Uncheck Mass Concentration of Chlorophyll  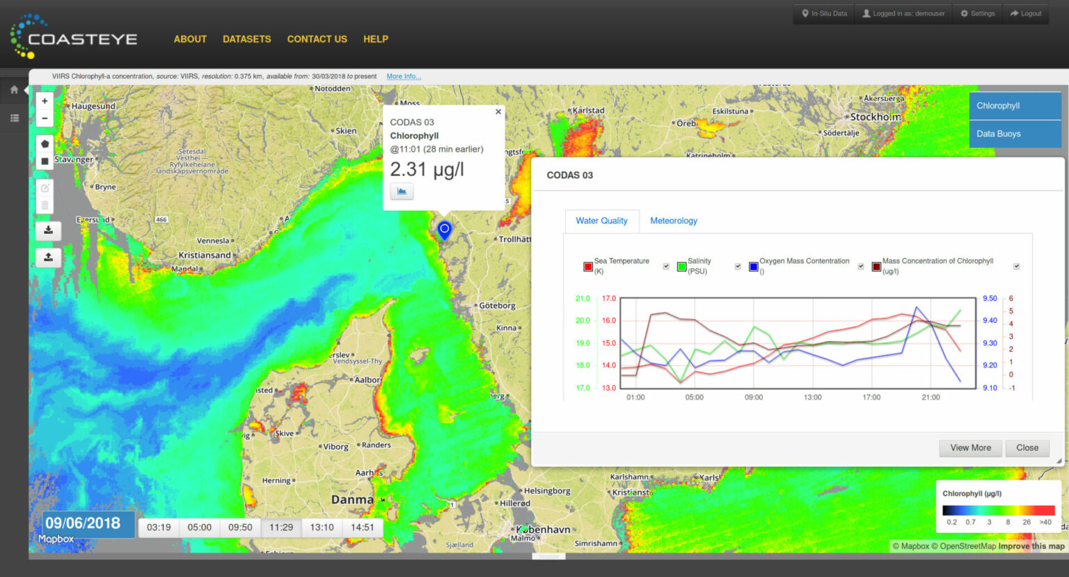click(x=1016, y=266)
